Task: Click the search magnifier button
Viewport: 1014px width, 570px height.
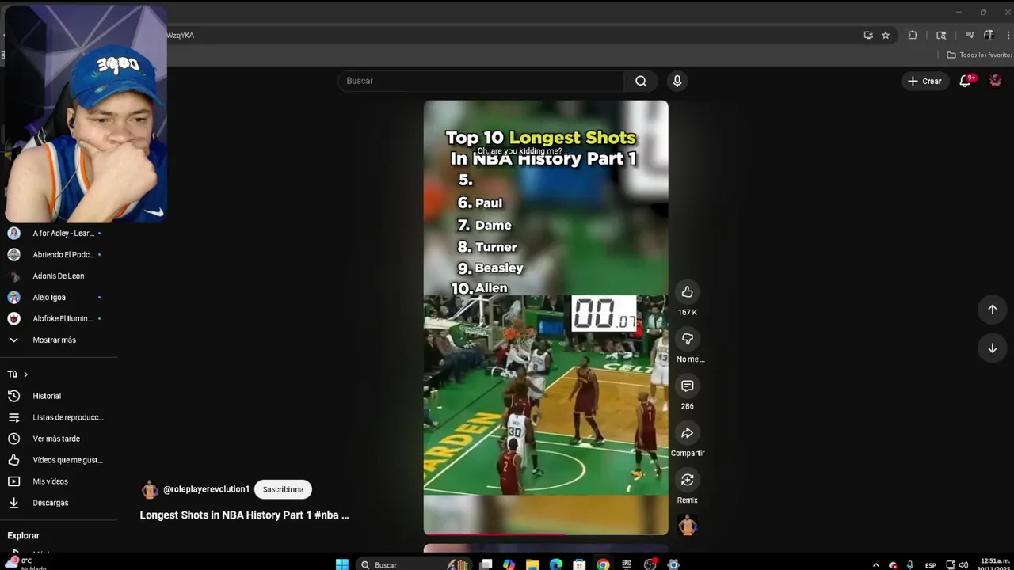Action: [641, 81]
